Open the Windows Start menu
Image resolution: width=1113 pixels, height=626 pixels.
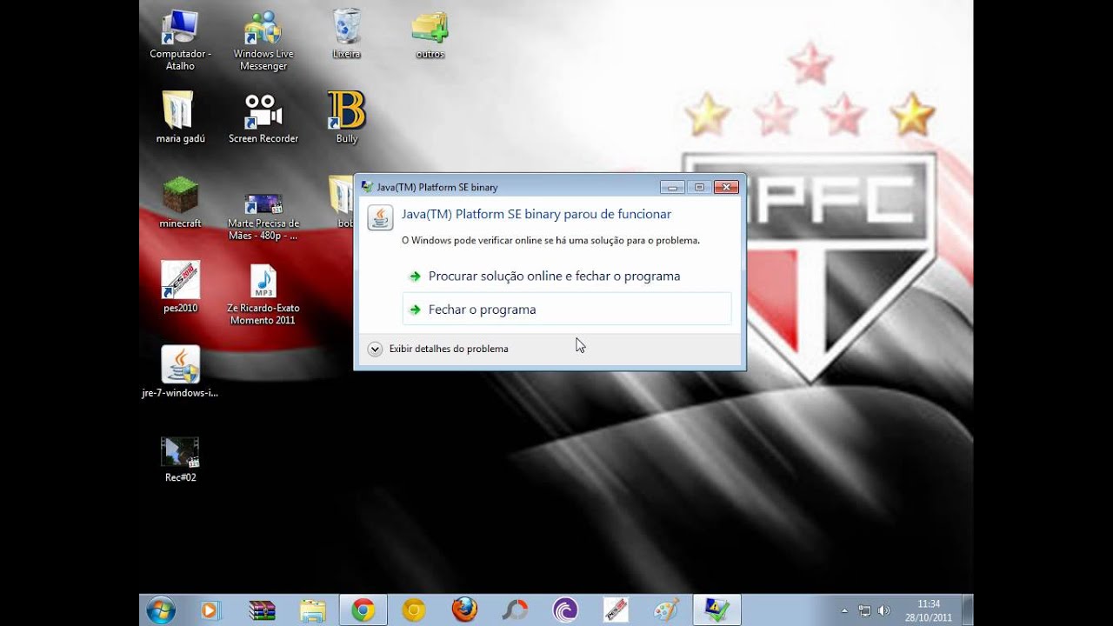161,610
